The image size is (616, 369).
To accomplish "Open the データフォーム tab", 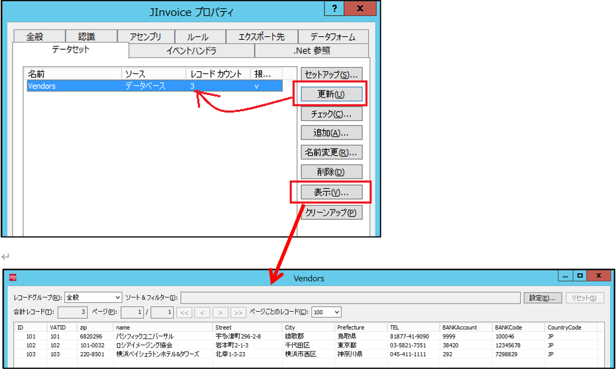I will tap(333, 37).
